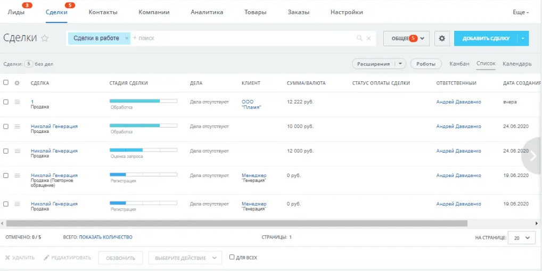Image resolution: width=542 pixels, height=271 pixels.
Task: Check the box for the 12 000 руб. deal
Action: tap(6, 151)
